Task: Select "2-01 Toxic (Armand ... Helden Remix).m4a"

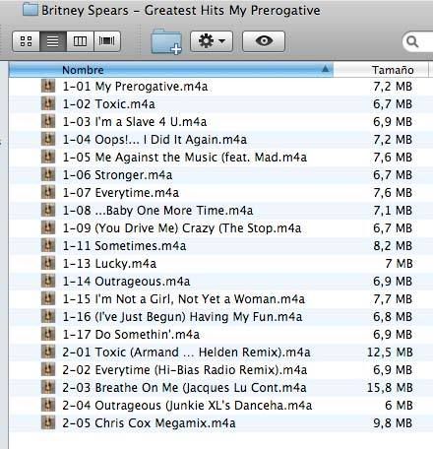Action: [186, 353]
